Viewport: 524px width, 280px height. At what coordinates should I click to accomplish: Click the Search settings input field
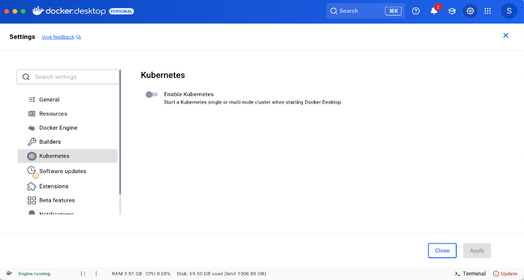pos(68,77)
